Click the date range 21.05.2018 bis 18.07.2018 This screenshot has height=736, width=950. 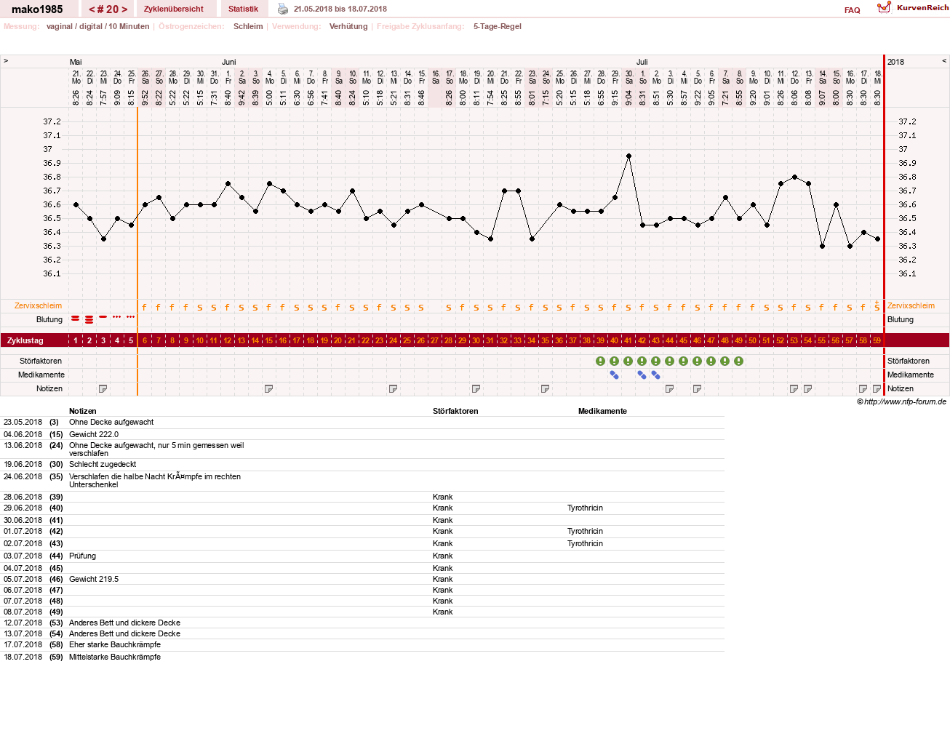[340, 9]
